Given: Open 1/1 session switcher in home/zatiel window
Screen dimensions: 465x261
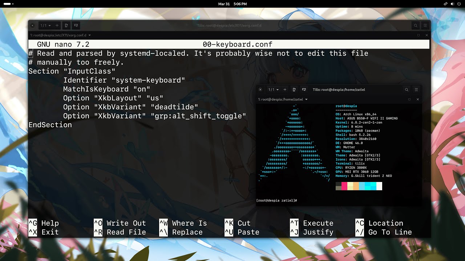Looking at the screenshot, I should click(x=274, y=90).
